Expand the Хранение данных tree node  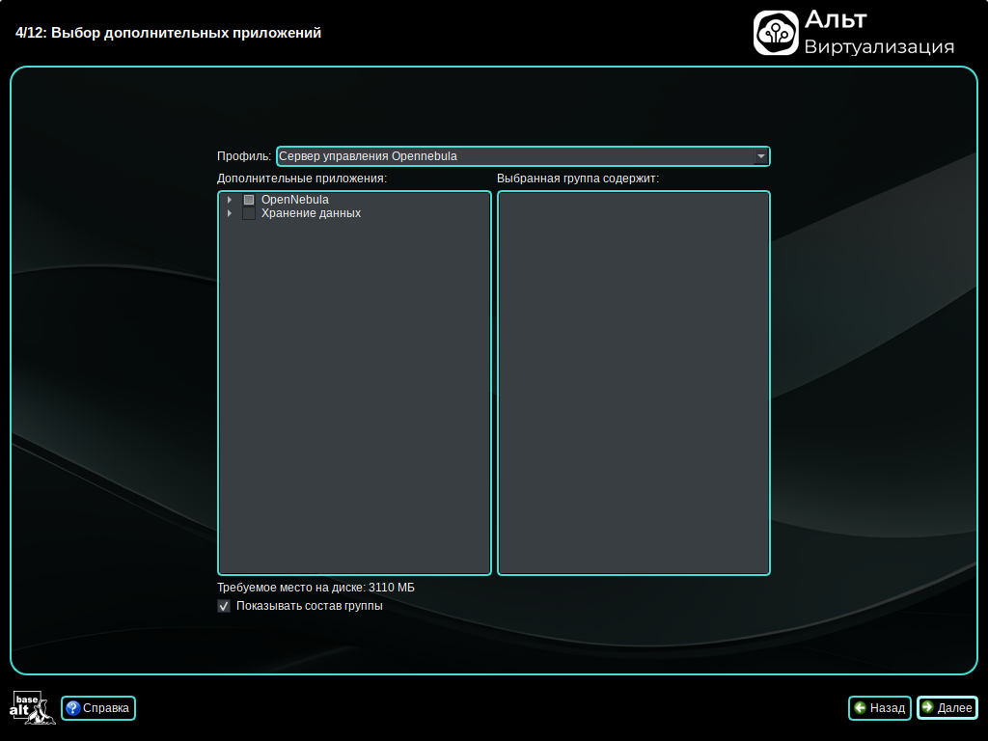(230, 213)
